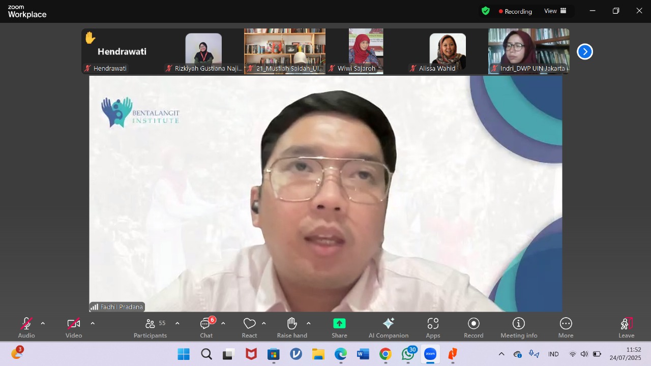Open Word from the taskbar

[x=363, y=354]
